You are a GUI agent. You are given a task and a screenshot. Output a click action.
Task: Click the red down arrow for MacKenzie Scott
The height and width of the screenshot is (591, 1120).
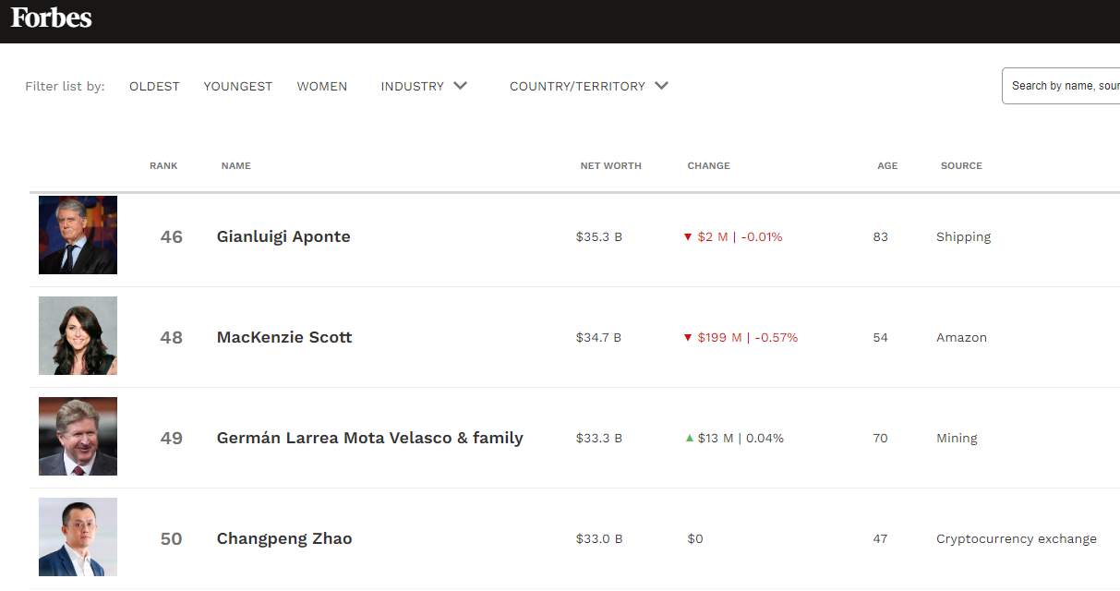687,338
